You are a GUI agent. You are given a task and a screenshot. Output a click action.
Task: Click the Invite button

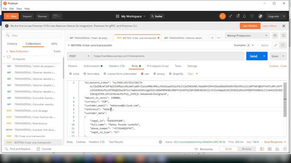coord(157,16)
